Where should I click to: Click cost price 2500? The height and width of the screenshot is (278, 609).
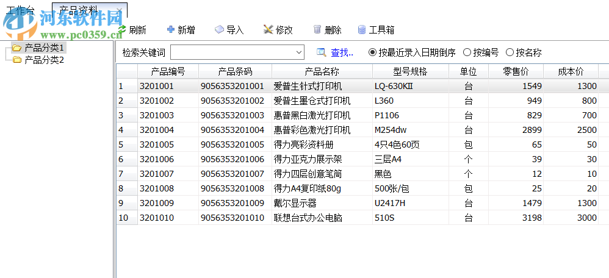(x=587, y=130)
